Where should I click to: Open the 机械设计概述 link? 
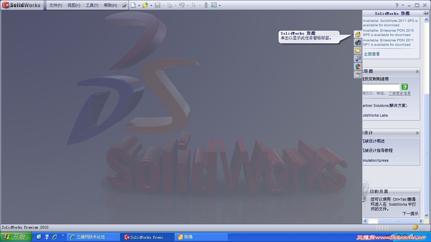(374, 141)
